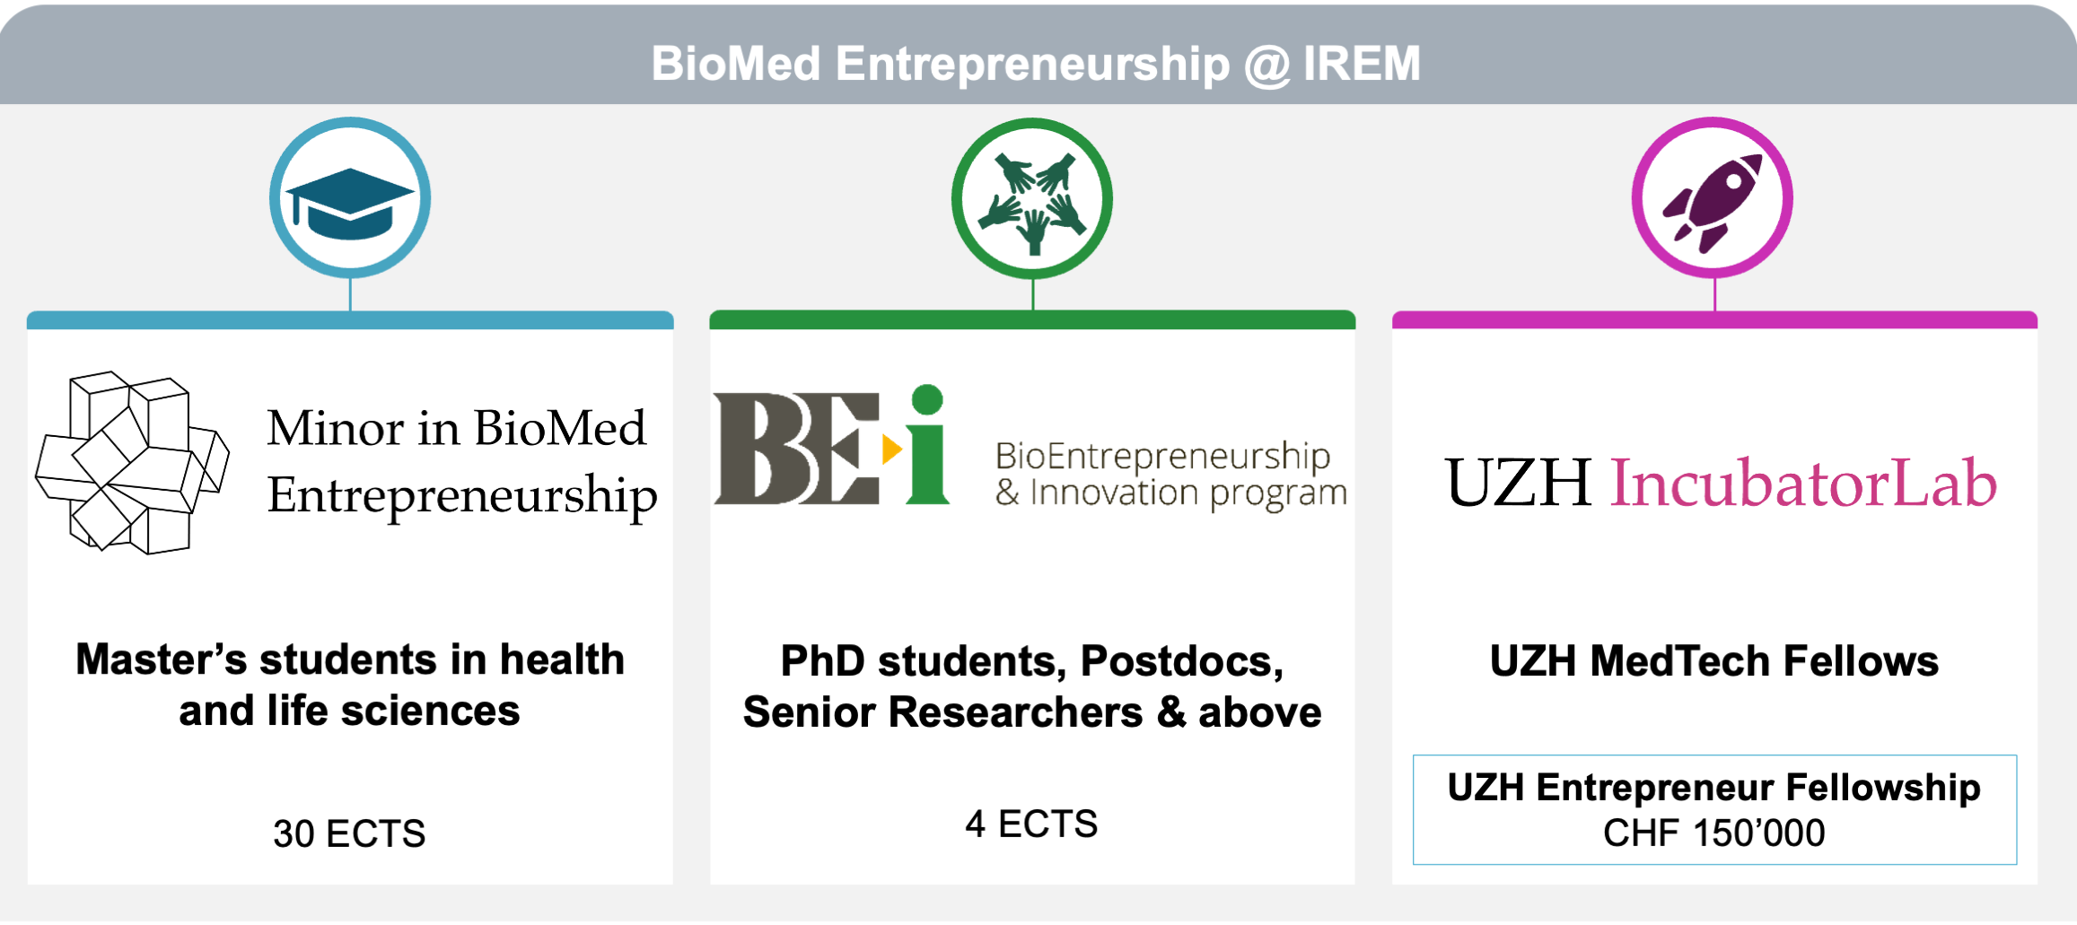Click the 30 ECTS label
Viewport: 2077px width, 925px height.
(x=350, y=833)
